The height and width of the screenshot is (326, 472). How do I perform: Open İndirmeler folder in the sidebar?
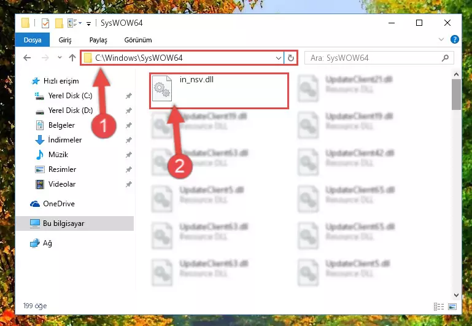(x=64, y=140)
